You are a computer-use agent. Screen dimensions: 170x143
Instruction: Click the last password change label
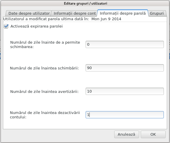click(46, 19)
